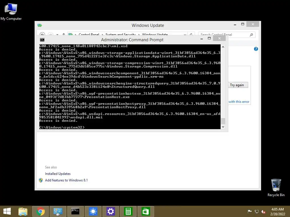
Task: Click Windows Update title bar icon
Action: pyautogui.click(x=40, y=25)
